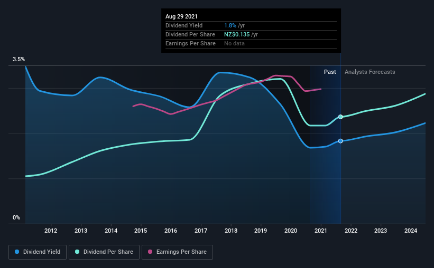Click the 1.8% dividend yield value
Screen dimensions: 434x268
coord(230,25)
